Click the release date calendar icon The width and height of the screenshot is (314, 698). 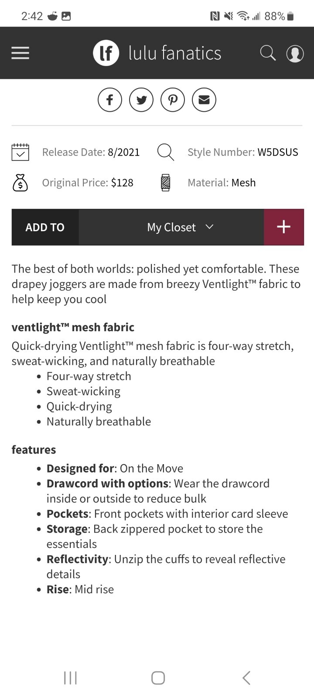20,152
